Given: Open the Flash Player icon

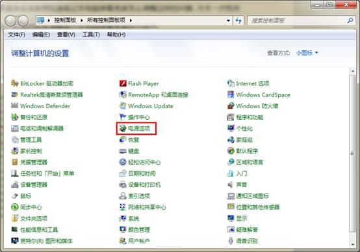Looking at the screenshot, I should pos(123,83).
